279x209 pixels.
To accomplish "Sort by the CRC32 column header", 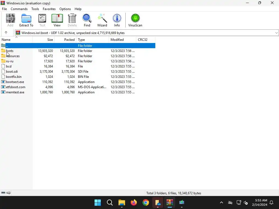I will coord(145,40).
